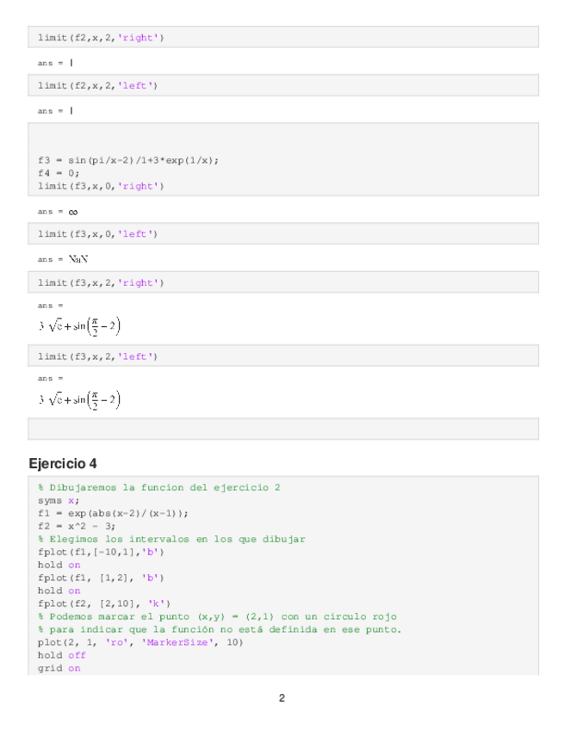Screen dimensions: 564x730
Task: Click the limit(f2,x,2,'right') code cell
Action: click(101, 37)
